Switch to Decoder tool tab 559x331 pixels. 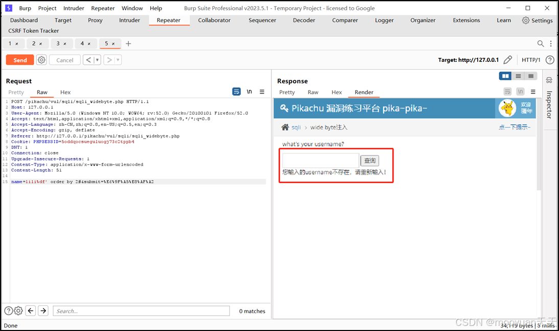tap(304, 20)
